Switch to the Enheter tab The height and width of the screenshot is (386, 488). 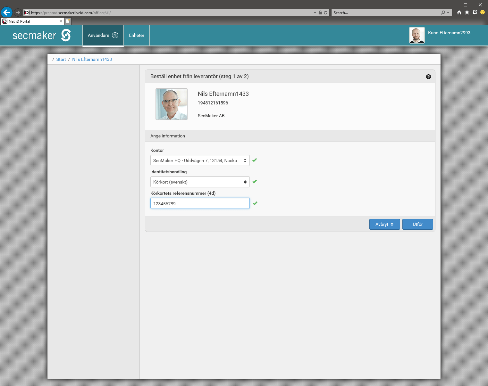click(x=137, y=35)
